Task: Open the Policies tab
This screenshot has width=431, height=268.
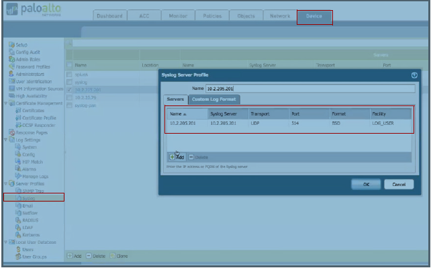Action: click(x=212, y=15)
